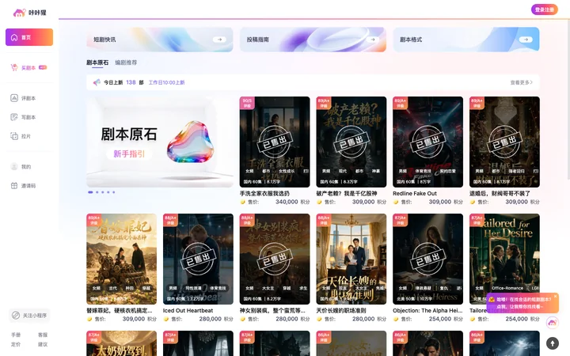Open the 手册 footer link
The width and height of the screenshot is (570, 356).
click(16, 335)
